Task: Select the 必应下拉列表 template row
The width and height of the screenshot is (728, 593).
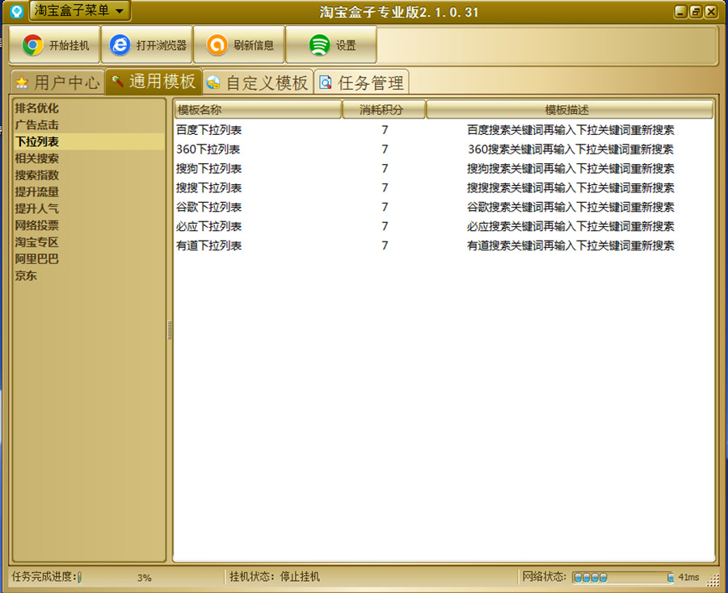Action: pos(444,226)
